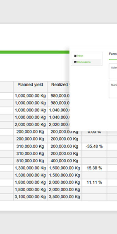Switch to the Farm tab
The width and height of the screenshot is (117, 234).
tap(113, 54)
